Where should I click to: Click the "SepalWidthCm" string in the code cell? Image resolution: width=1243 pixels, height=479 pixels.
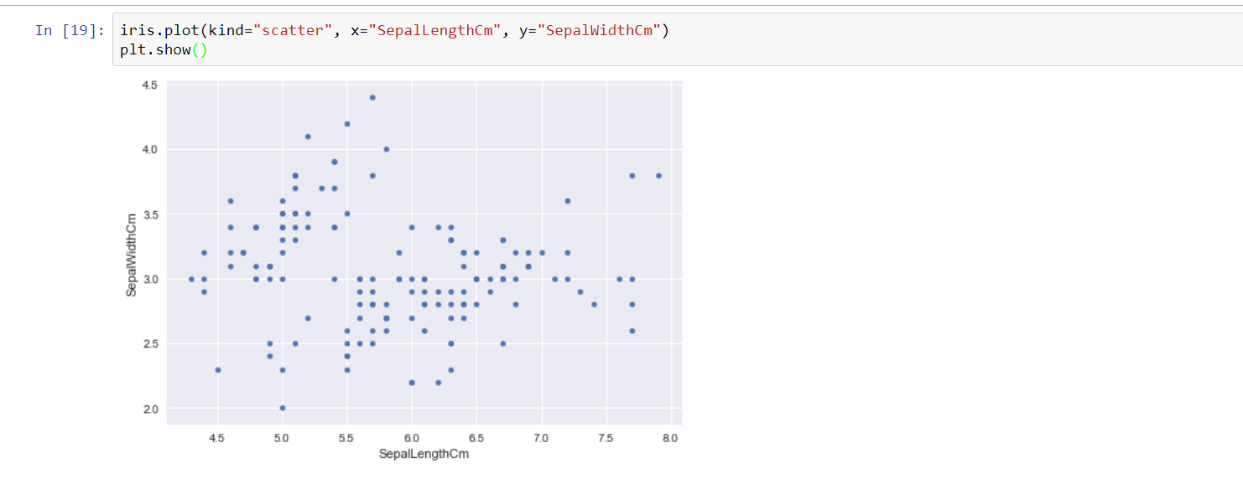(x=599, y=31)
